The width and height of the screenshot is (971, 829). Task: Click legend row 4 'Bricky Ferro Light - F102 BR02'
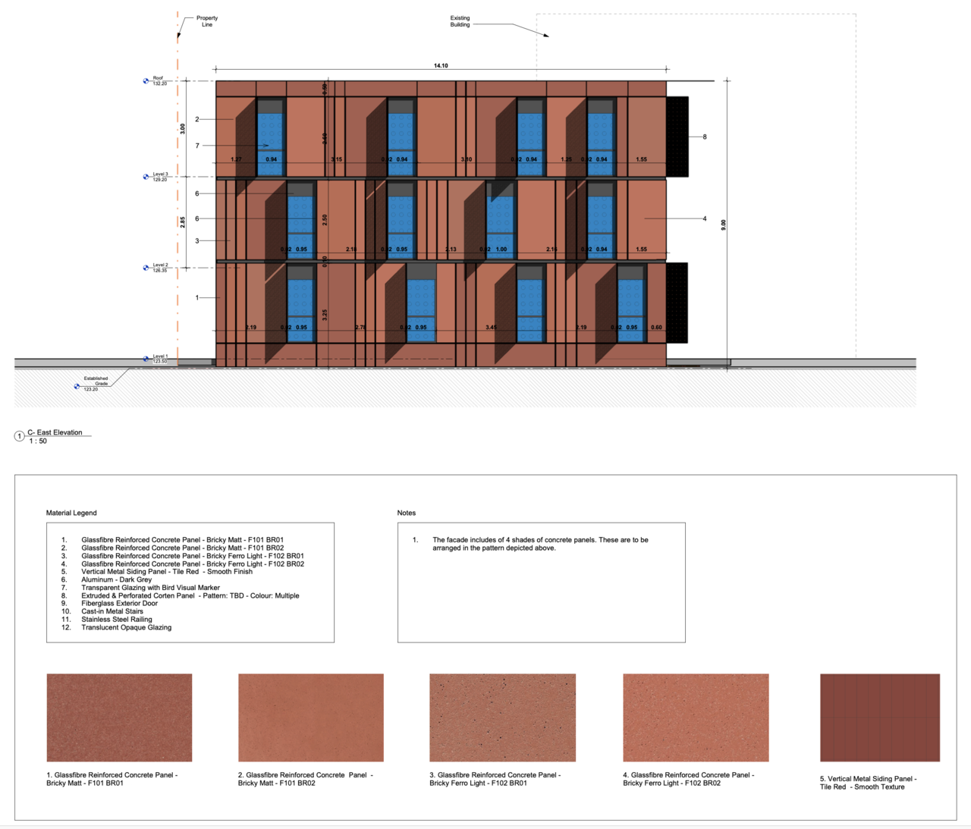183,564
